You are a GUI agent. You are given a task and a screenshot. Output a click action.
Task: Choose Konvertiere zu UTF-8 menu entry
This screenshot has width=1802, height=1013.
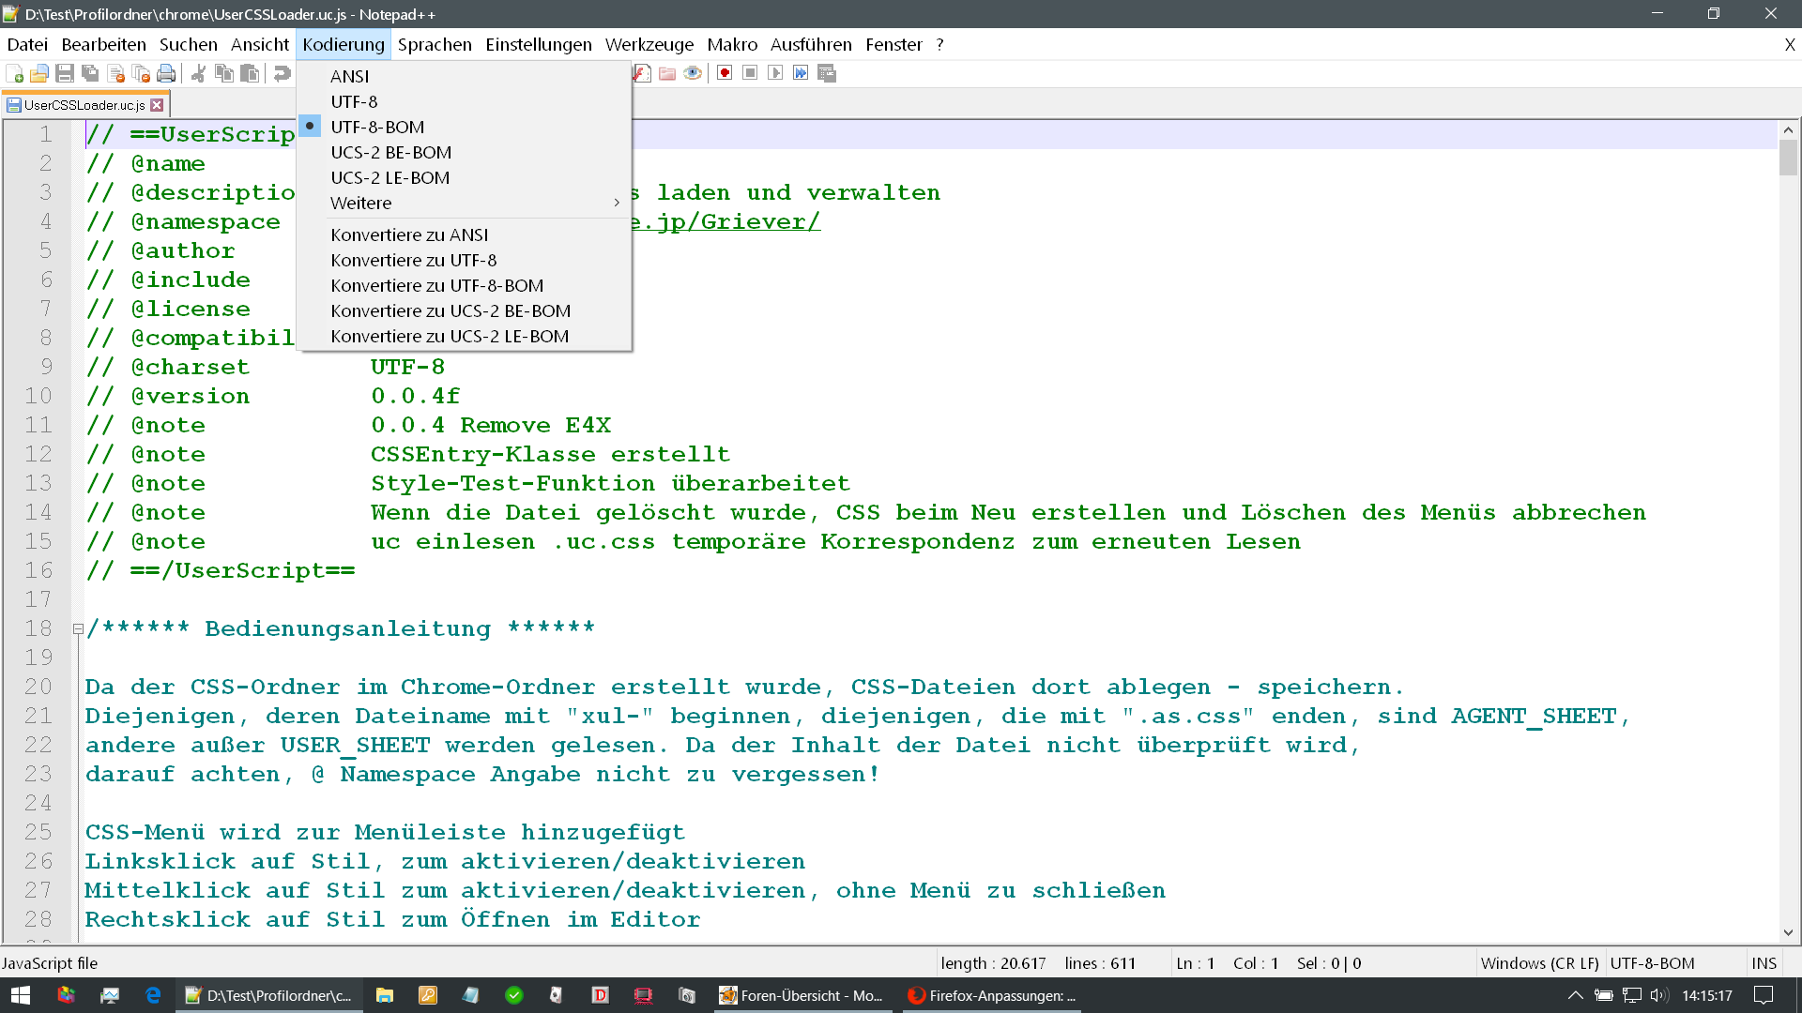(413, 260)
